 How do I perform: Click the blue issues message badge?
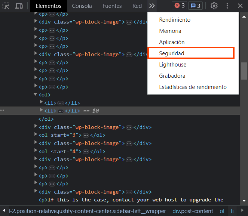[x=195, y=6]
